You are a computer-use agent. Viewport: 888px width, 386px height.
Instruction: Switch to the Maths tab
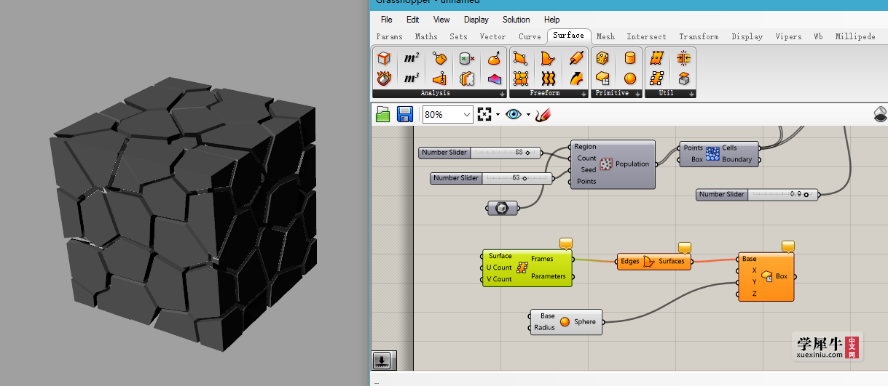(426, 36)
